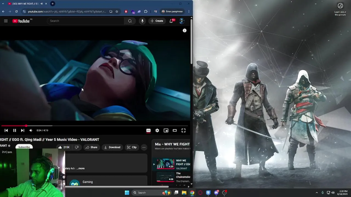
Task: Click the Mix - WHY WE FIGHT heading
Action: tap(172, 144)
